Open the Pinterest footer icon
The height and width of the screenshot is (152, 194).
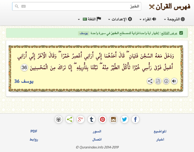point(103,120)
